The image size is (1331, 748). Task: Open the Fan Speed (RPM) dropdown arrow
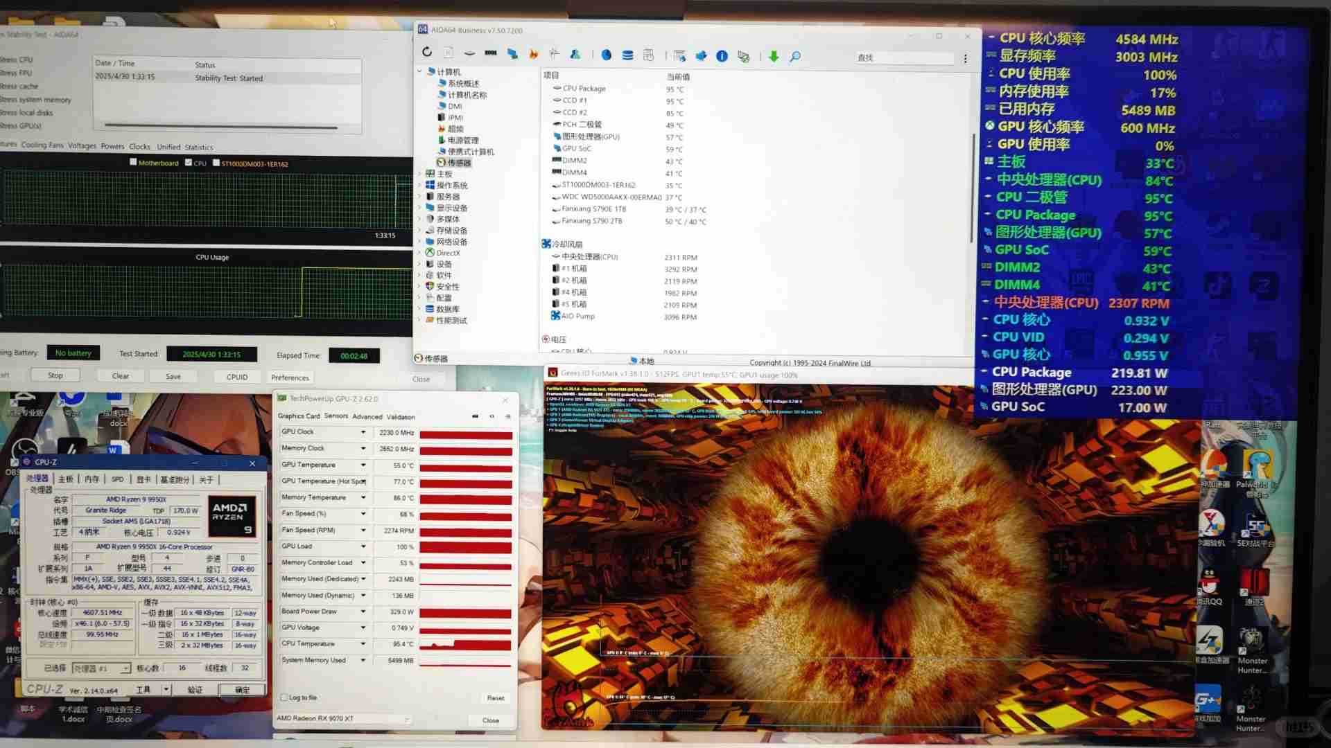pyautogui.click(x=363, y=530)
